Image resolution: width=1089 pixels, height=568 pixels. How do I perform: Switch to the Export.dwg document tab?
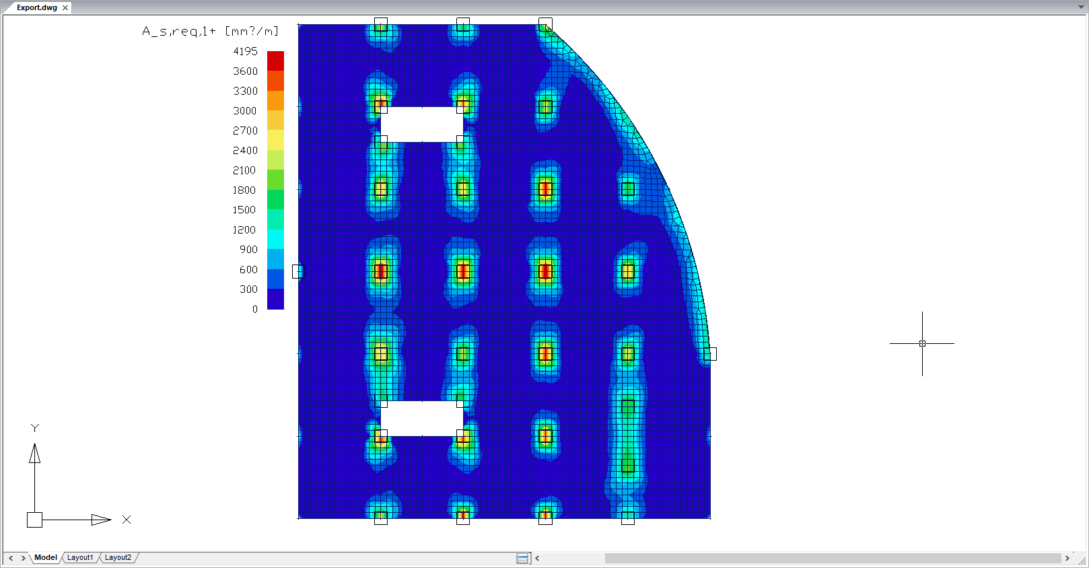point(37,7)
